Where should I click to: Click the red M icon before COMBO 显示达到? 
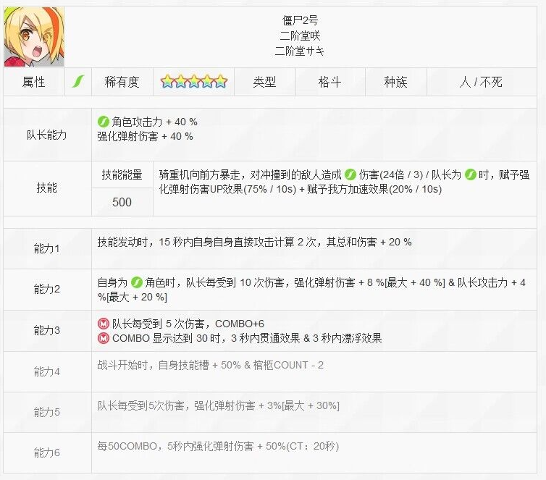[x=104, y=338]
